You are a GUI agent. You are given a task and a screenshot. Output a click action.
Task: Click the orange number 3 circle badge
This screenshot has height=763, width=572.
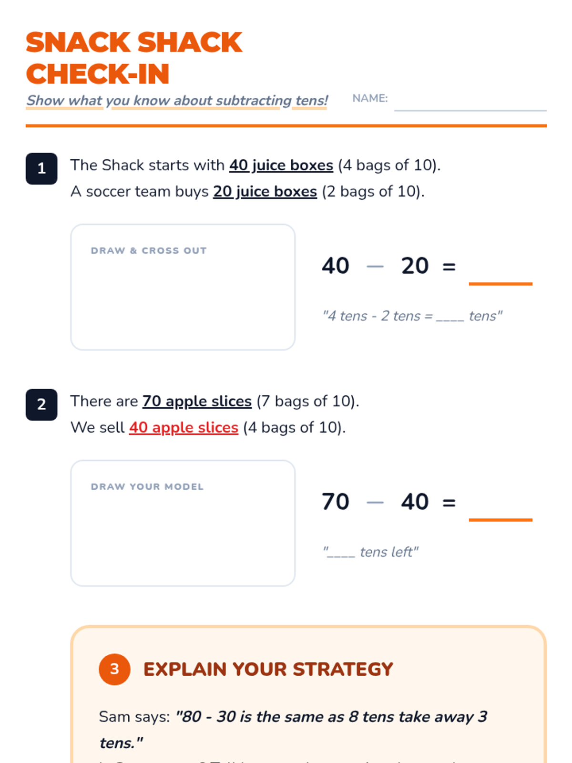(x=114, y=669)
